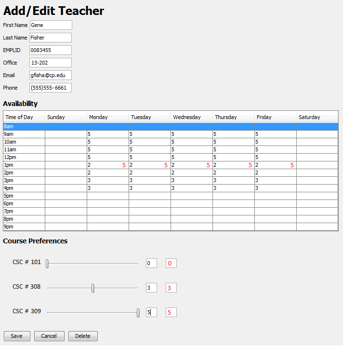This screenshot has height=346, width=343.
Task: Click the Monday column header
Action: [x=107, y=117]
